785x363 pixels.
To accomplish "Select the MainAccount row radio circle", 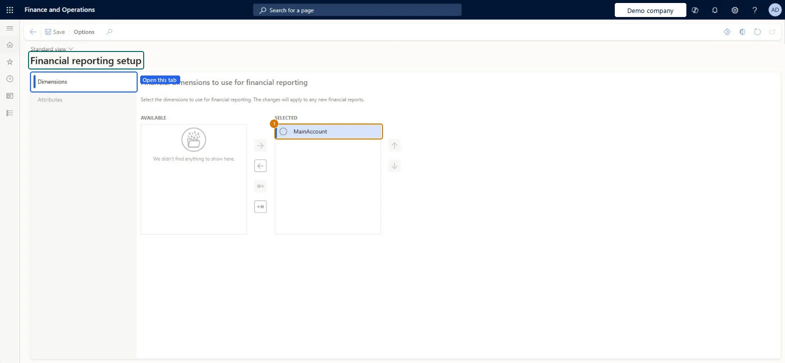I will (283, 131).
